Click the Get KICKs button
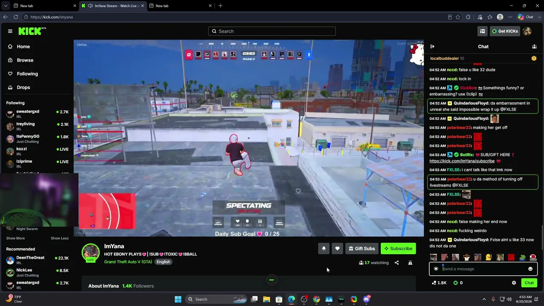The image size is (544, 306). click(505, 31)
